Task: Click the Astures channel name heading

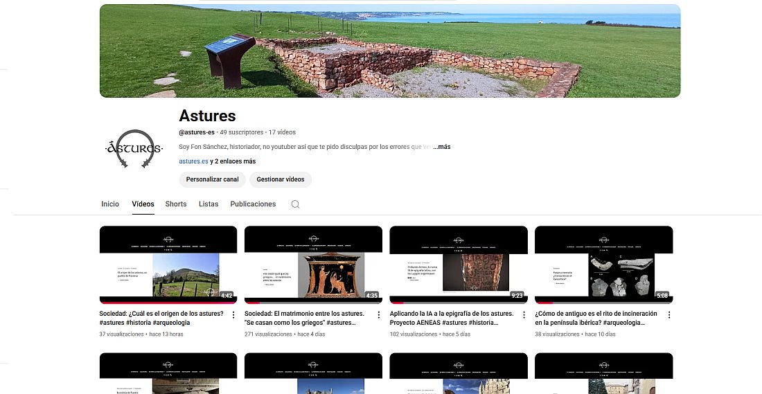Action: point(208,116)
